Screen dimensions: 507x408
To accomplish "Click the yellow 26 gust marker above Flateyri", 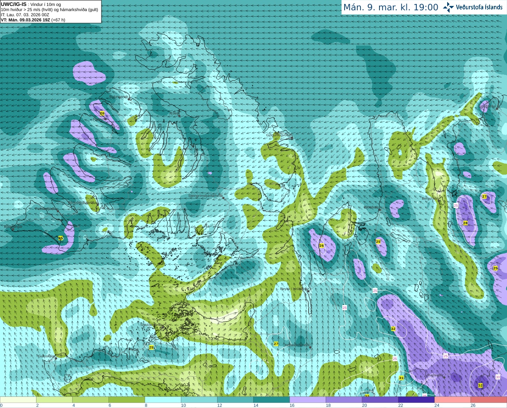I will tap(102, 113).
